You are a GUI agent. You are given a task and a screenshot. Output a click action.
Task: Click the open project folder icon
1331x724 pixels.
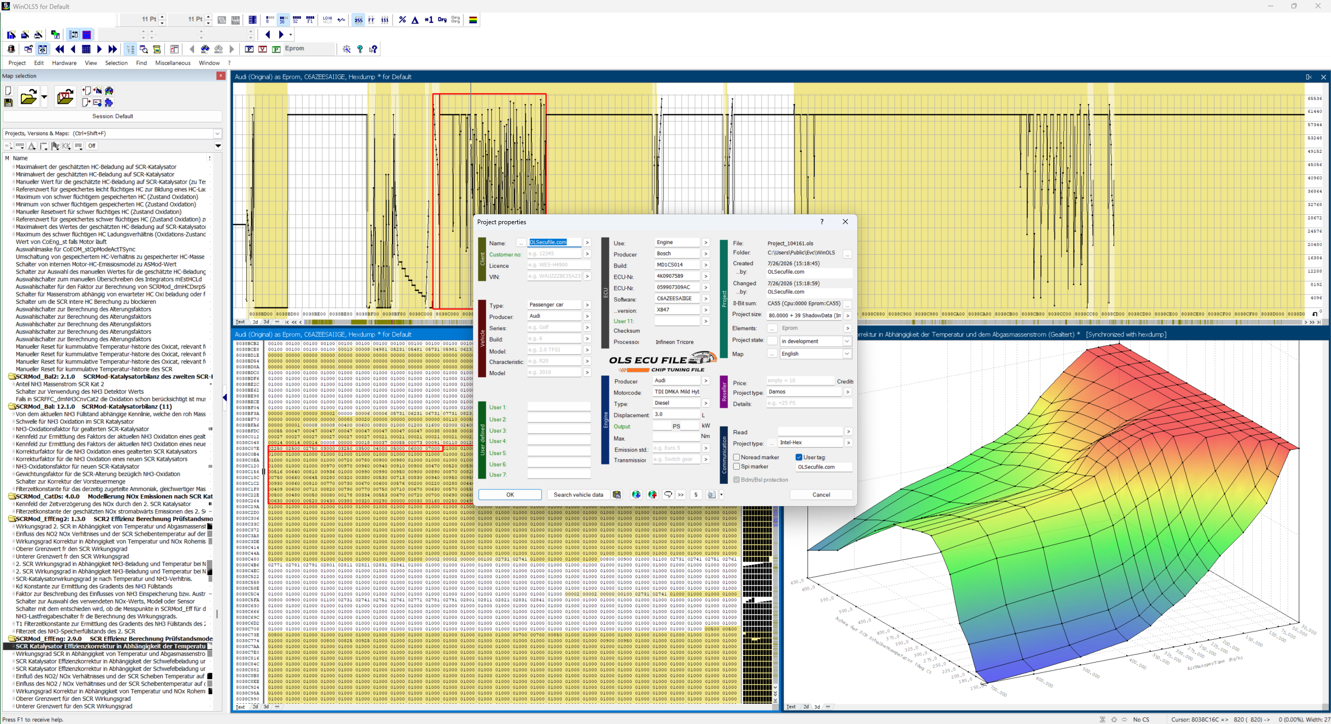click(29, 97)
